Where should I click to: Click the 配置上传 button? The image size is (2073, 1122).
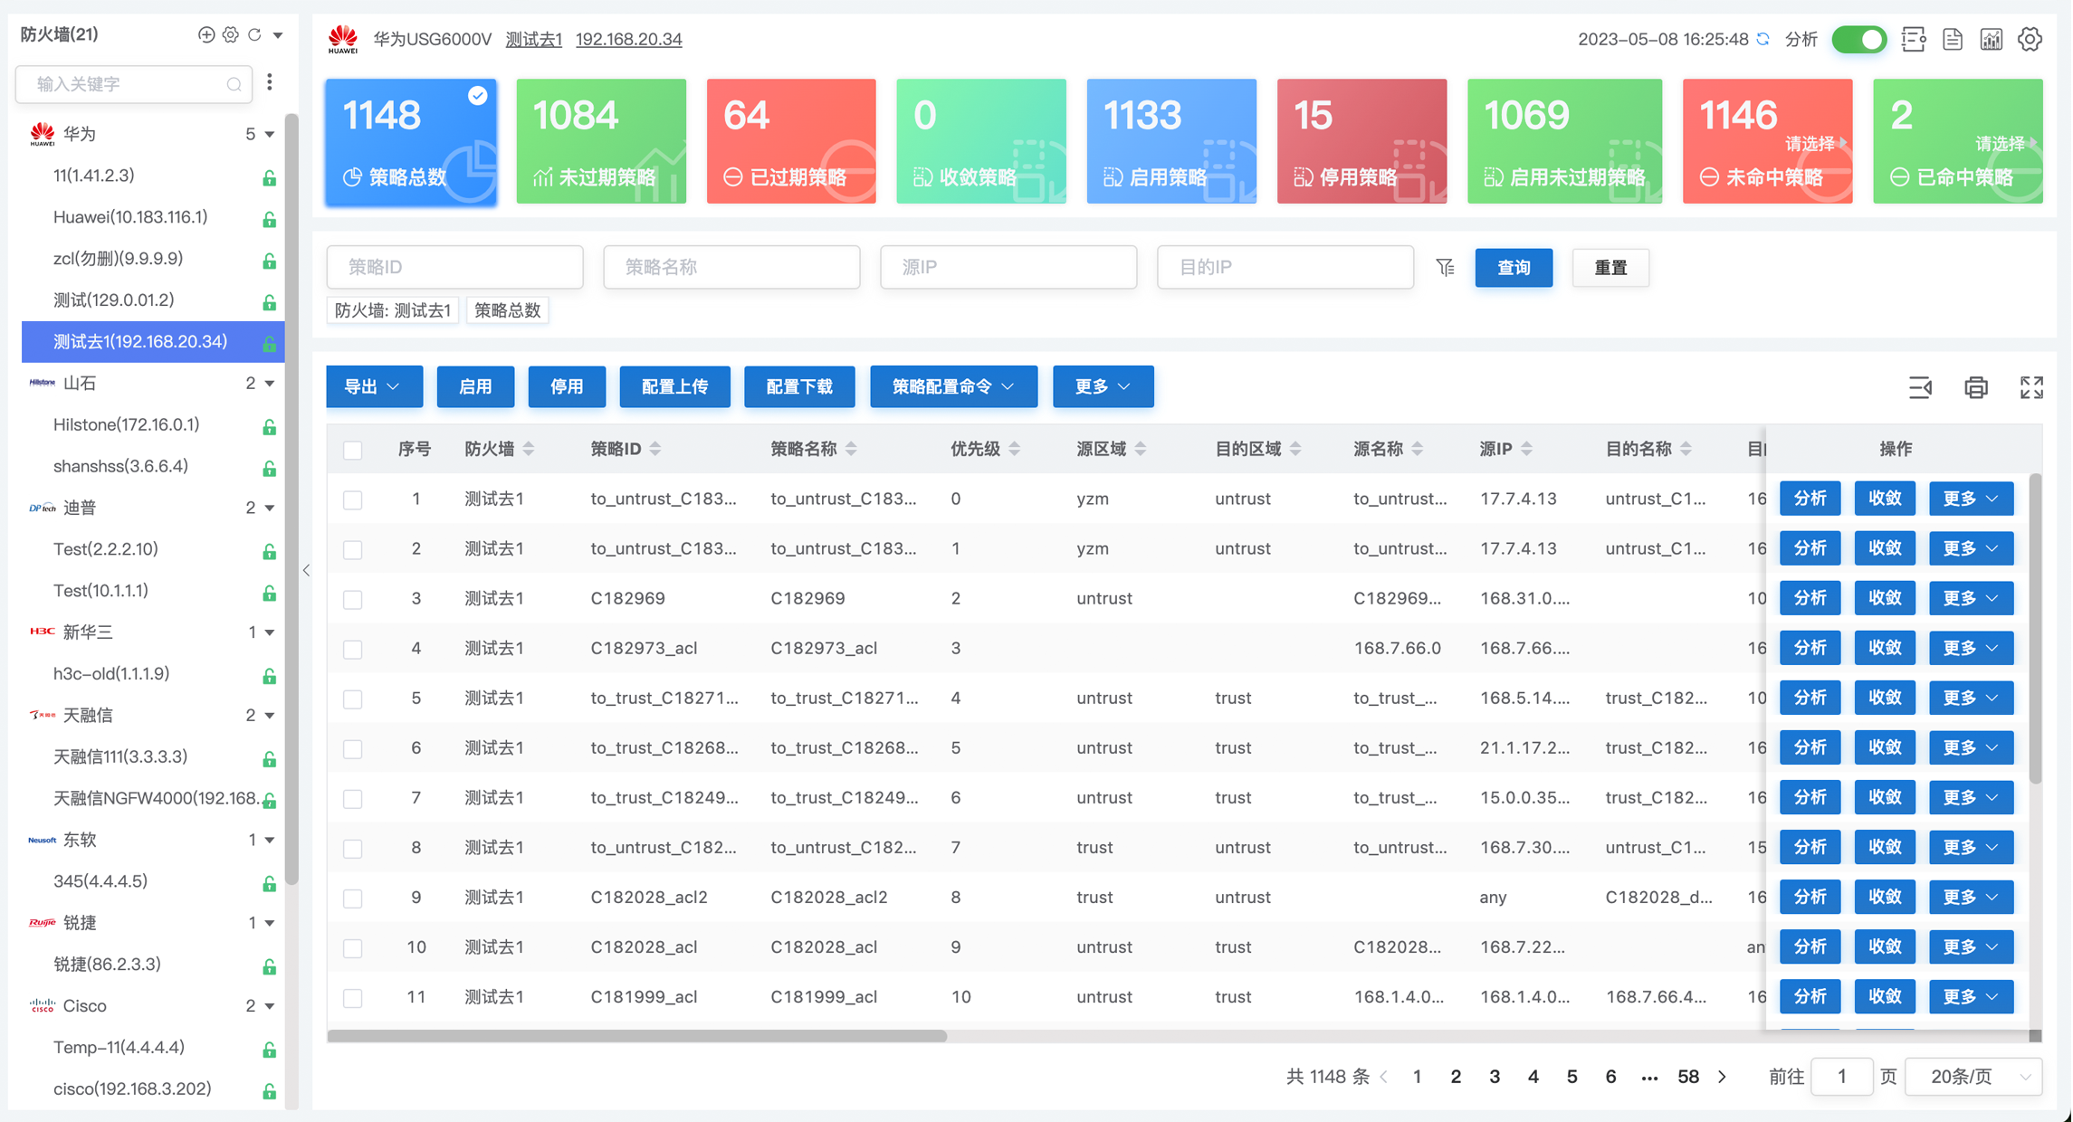(674, 386)
